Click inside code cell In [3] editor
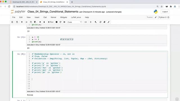This screenshot has height=101, width=180. [x=96, y=39]
